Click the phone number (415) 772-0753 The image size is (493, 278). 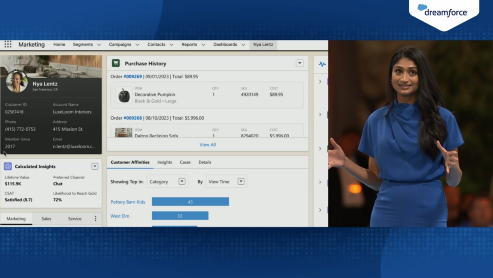20,129
